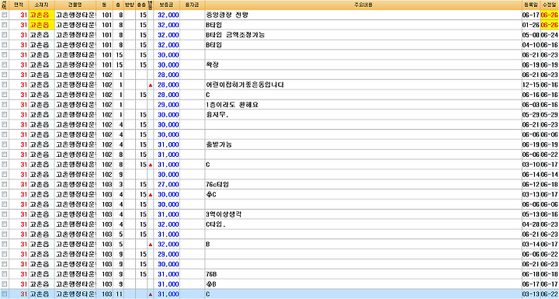Click the red triangle in the 어린이집하기좋은동입니다 row

(x=151, y=85)
